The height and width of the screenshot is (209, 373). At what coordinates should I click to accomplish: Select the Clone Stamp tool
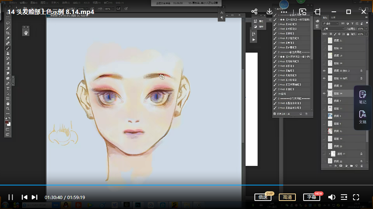point(8,53)
